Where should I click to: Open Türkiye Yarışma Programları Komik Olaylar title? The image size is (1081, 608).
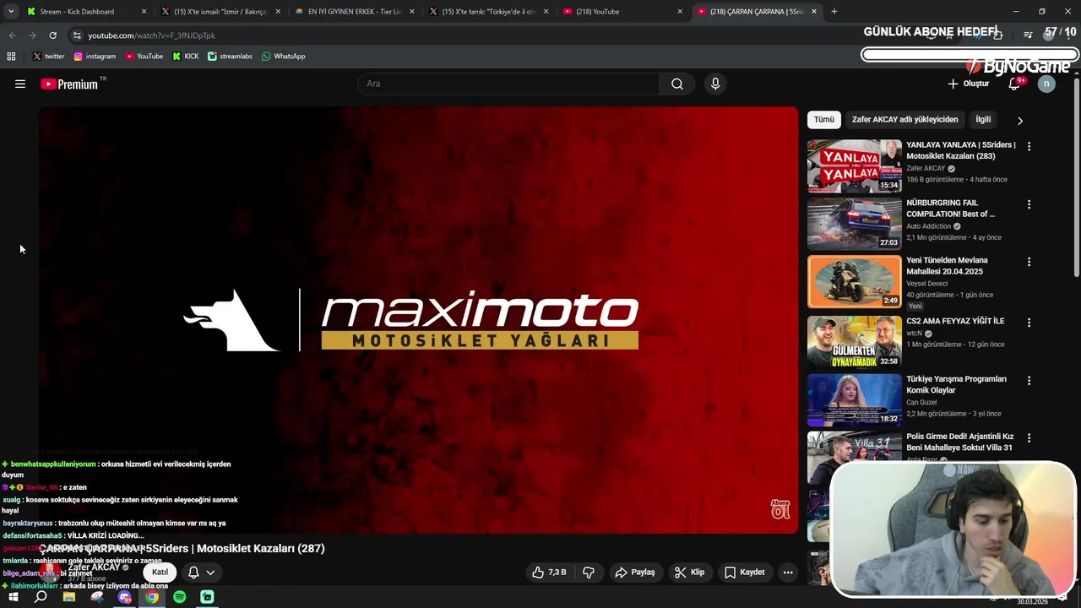956,384
